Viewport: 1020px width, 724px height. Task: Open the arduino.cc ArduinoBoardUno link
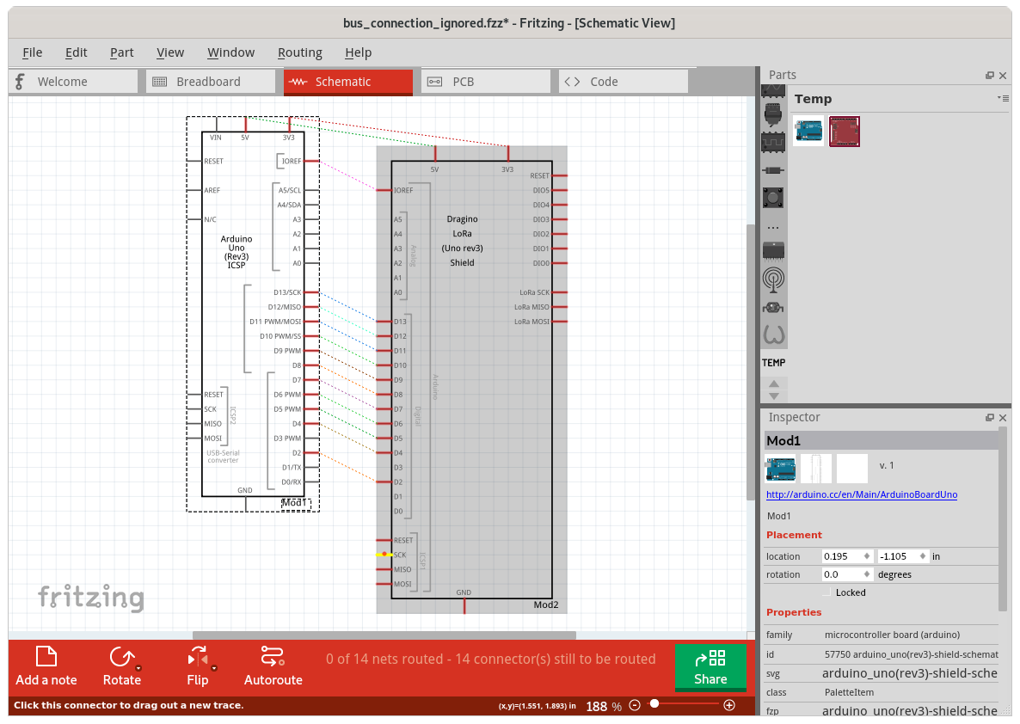(x=861, y=494)
